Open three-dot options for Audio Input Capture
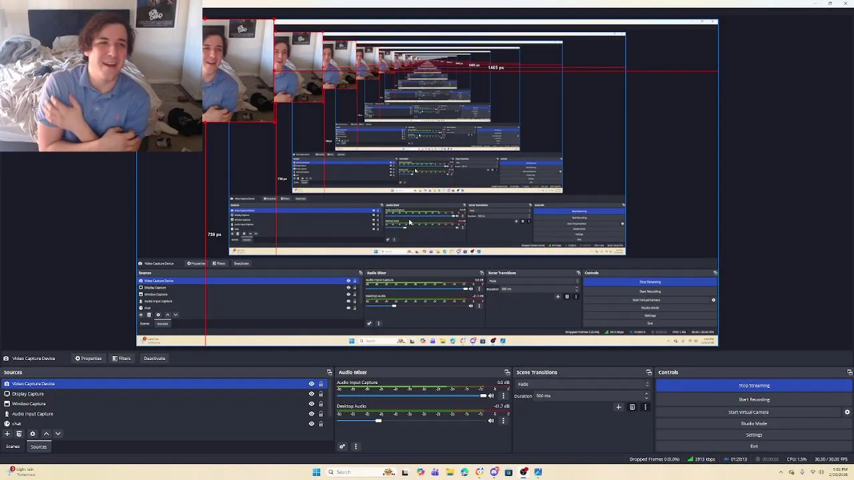Viewport: 854px width, 480px height. (x=503, y=396)
